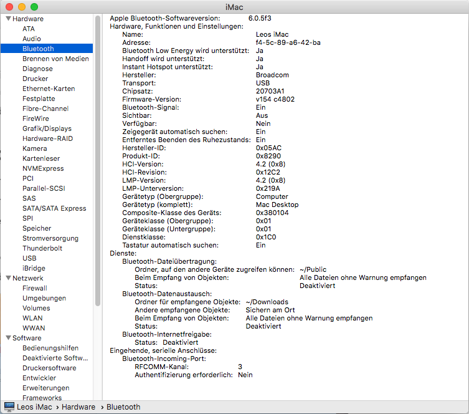Show Stromversorgung details
The width and height of the screenshot is (469, 414).
[50, 238]
